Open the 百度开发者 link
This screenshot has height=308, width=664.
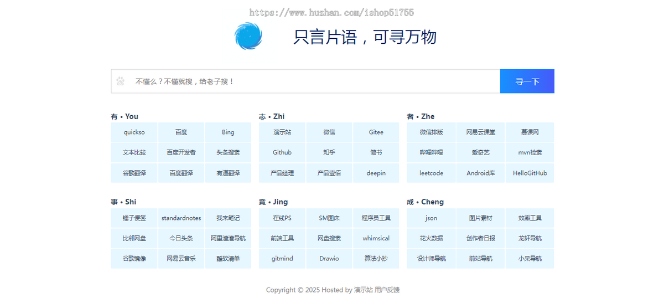[181, 152]
